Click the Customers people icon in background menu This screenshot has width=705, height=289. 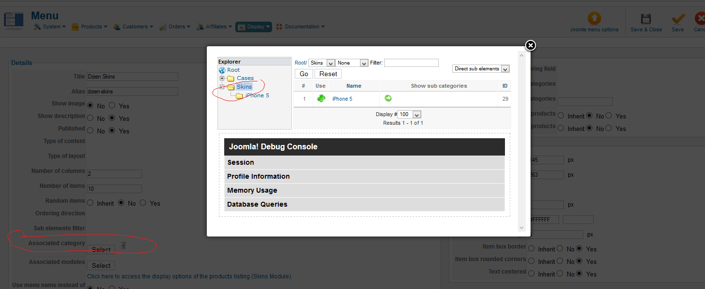(117, 27)
